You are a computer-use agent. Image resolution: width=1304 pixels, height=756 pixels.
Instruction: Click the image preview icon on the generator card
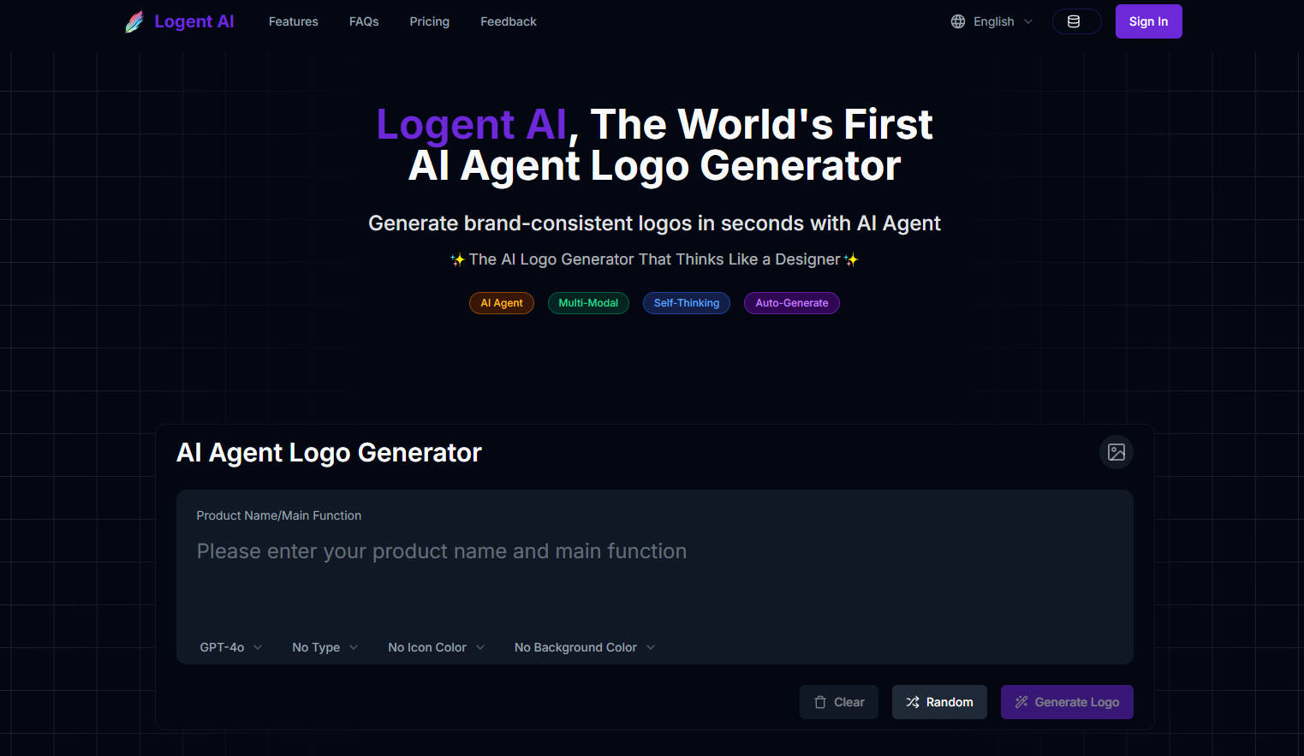click(1116, 452)
